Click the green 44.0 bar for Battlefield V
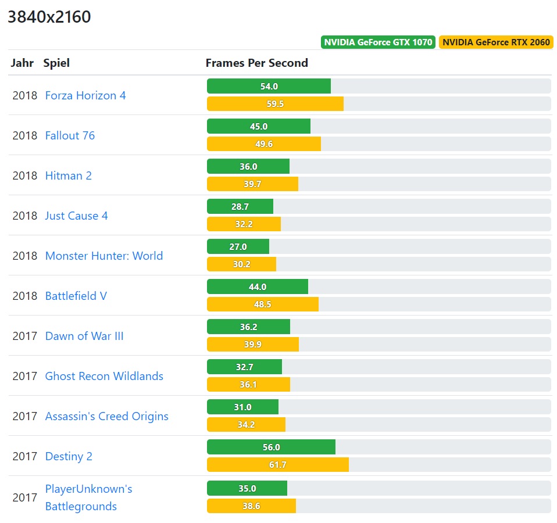The height and width of the screenshot is (523, 557). point(258,287)
